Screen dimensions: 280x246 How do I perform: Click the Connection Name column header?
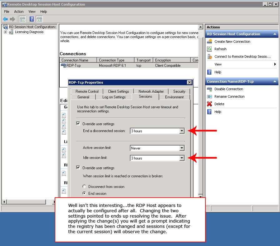(x=78, y=60)
